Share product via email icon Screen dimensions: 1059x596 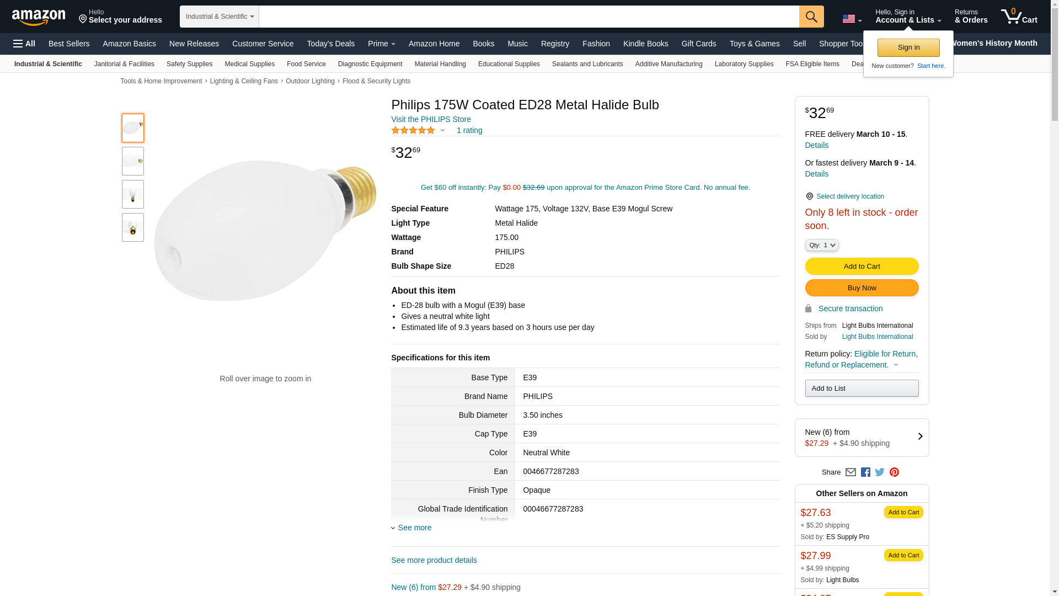851,472
